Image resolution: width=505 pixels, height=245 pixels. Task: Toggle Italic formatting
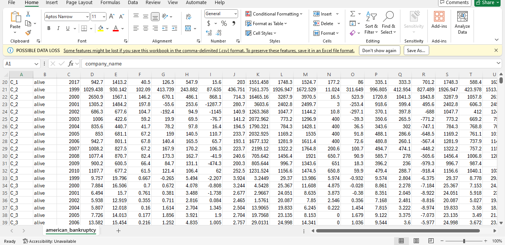[x=58, y=28]
